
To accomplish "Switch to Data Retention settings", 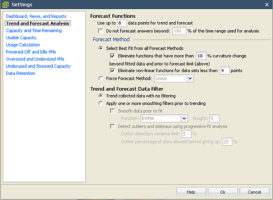I will coord(20,73).
